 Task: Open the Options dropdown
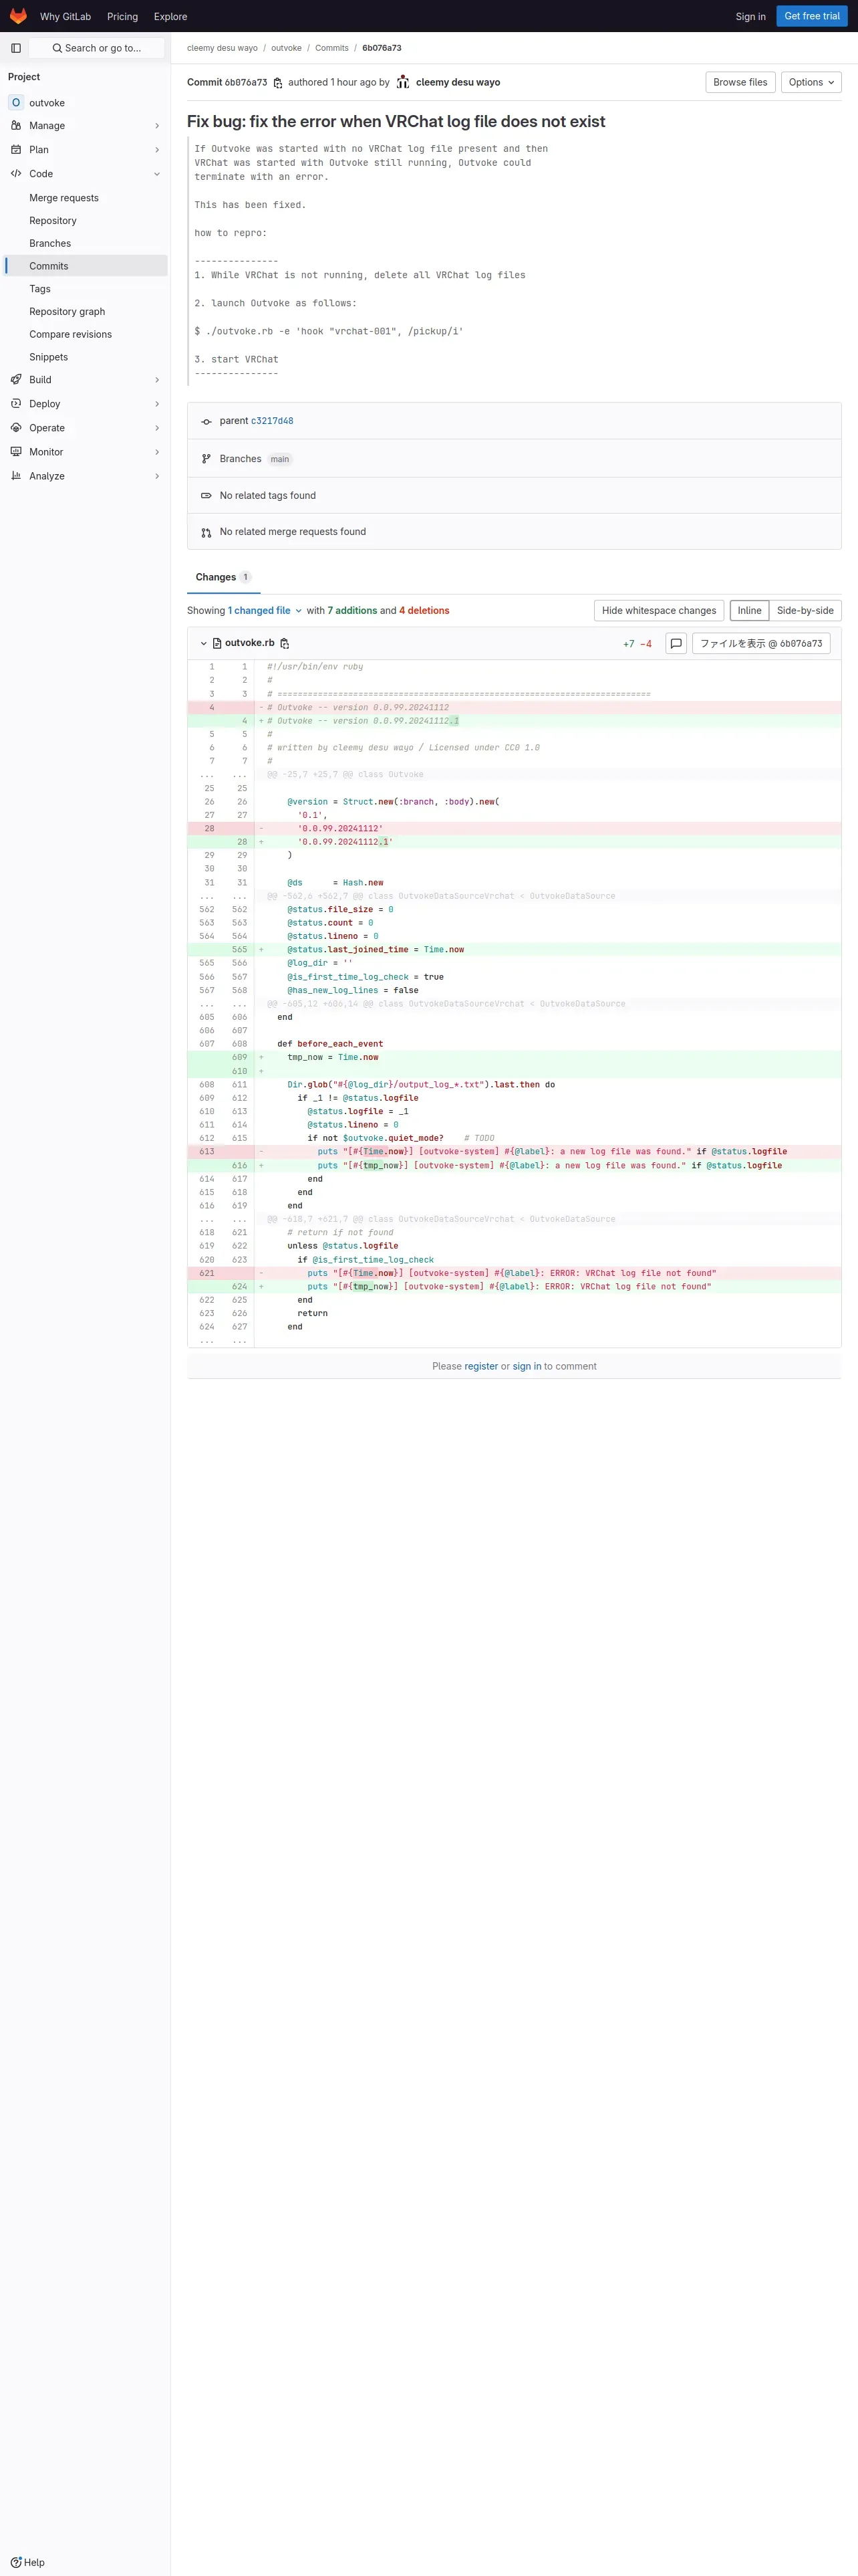pos(811,83)
